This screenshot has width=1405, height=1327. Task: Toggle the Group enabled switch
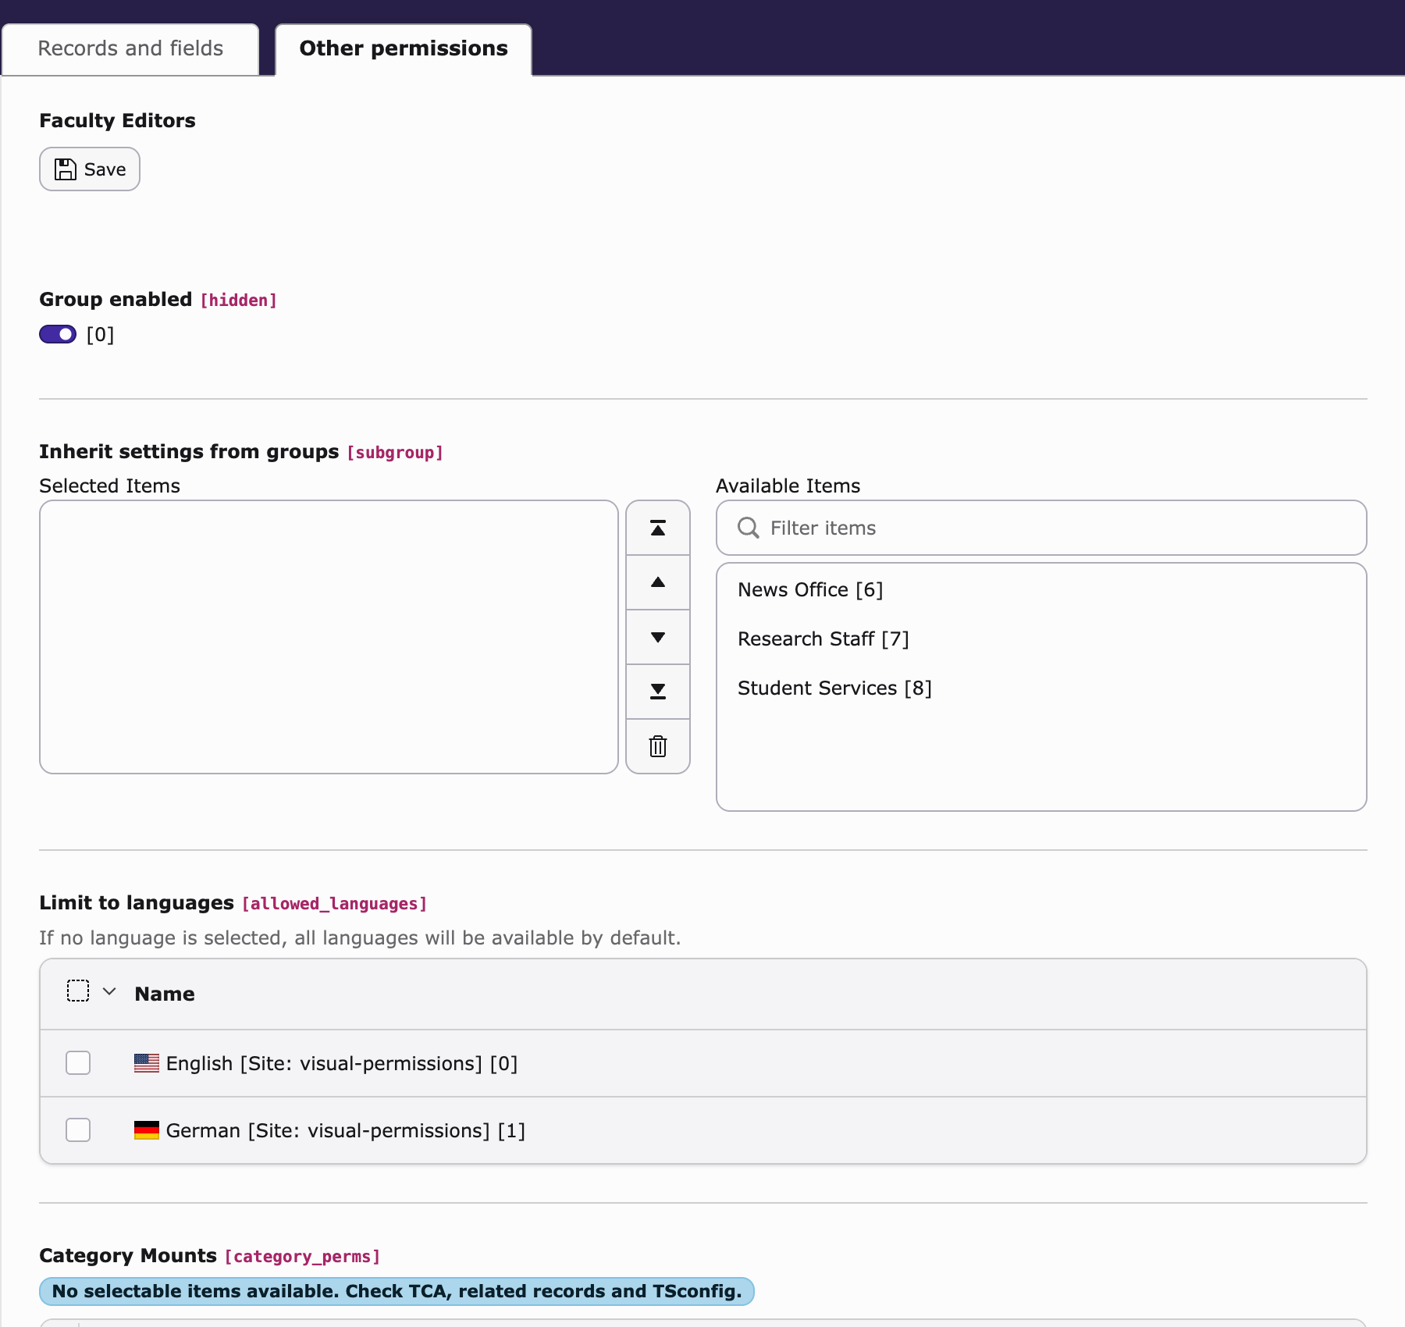[58, 335]
